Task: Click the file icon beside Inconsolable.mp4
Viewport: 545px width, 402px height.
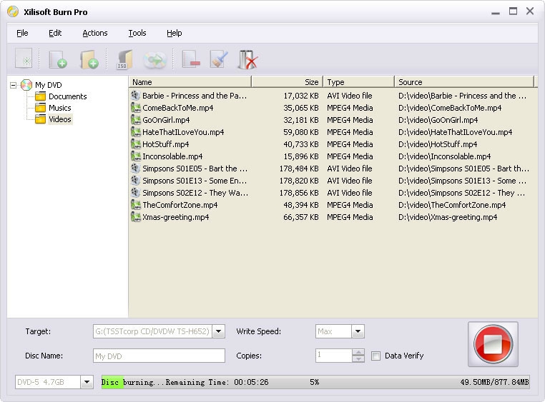Action: 136,156
